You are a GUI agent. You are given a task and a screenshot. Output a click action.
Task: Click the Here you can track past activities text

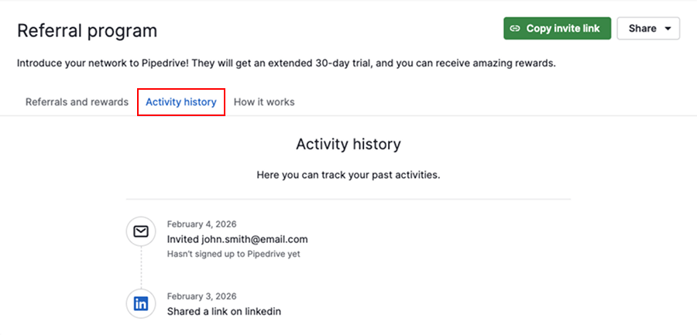click(x=348, y=175)
